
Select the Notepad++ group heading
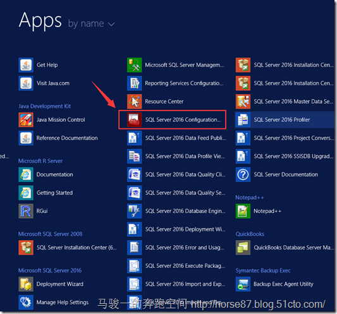pos(250,197)
